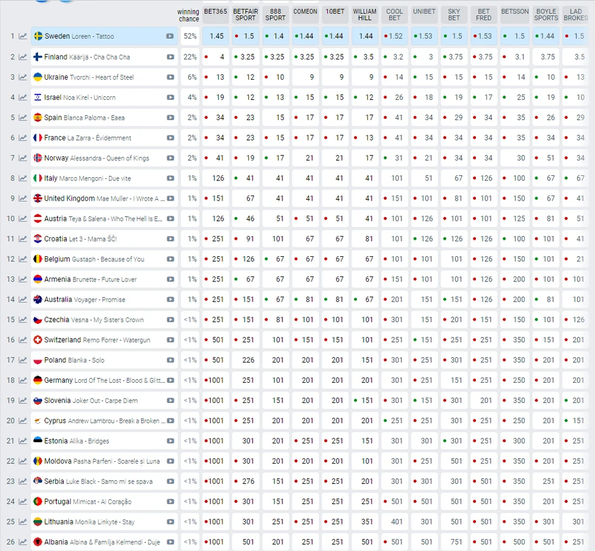Click the BETFAIR SPORT column header
The width and height of the screenshot is (595, 551).
point(246,15)
